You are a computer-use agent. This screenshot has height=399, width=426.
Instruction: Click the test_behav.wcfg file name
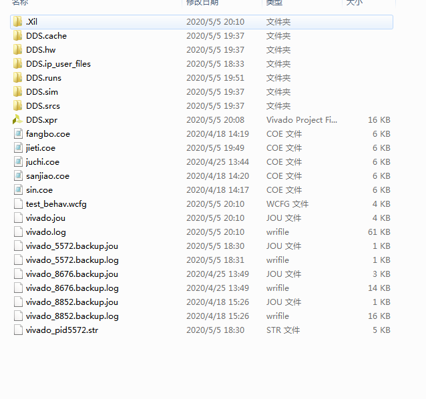point(56,204)
